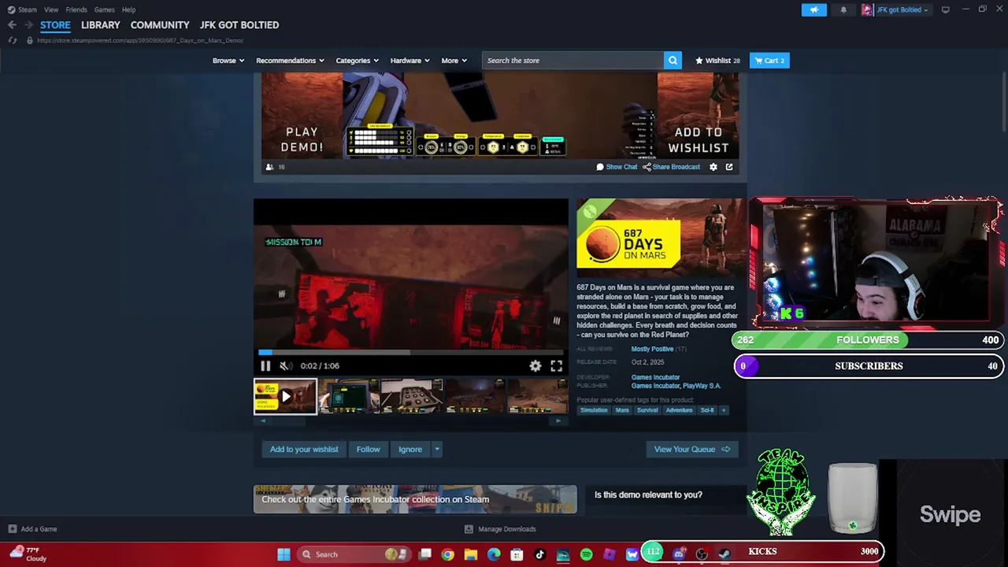Select the second screenshot thumbnail

[349, 396]
